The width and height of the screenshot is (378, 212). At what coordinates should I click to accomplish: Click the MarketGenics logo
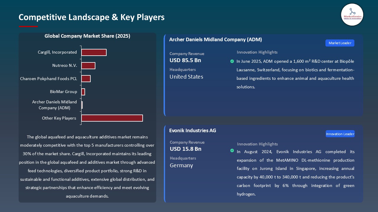(352, 14)
